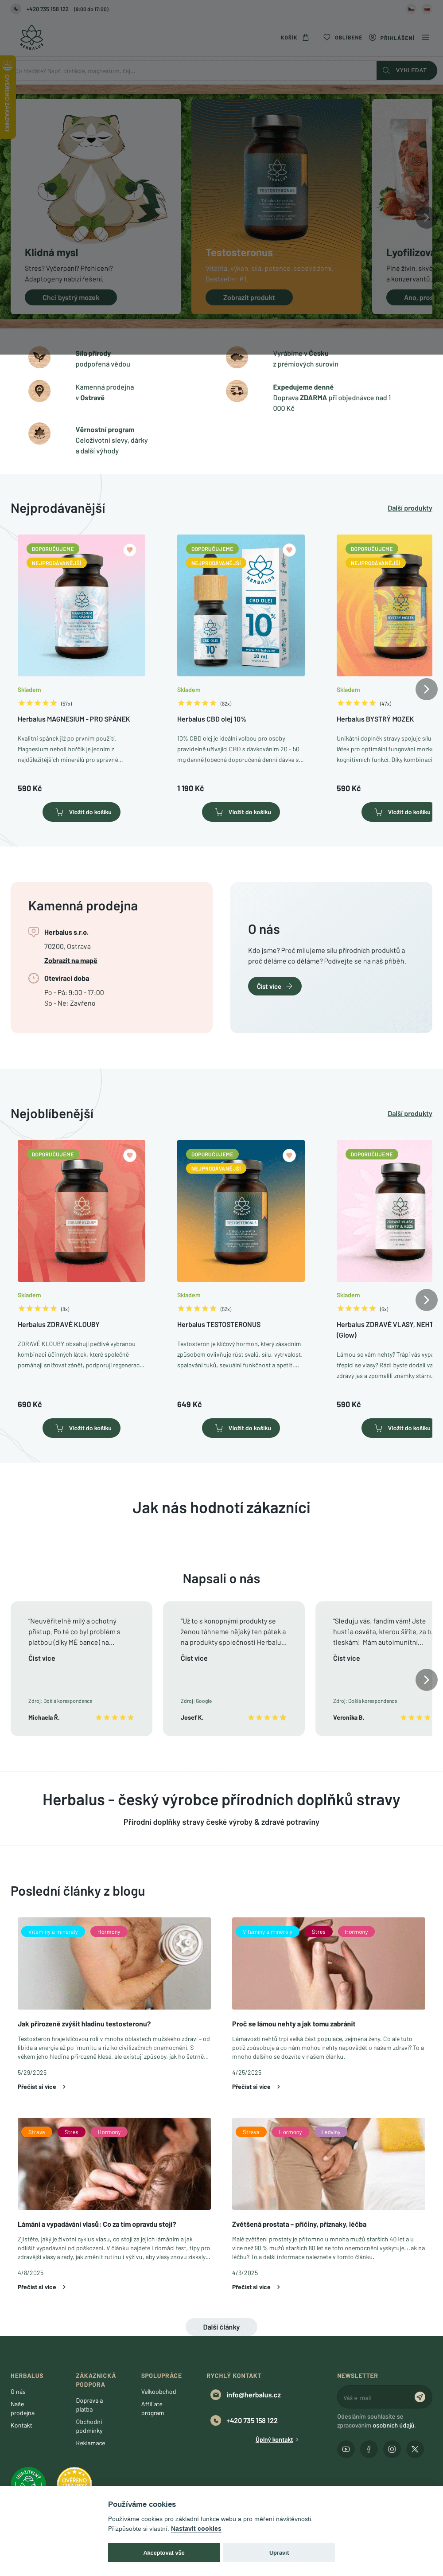443x2576 pixels.
Task: Open the hamburger menu in header
Action: coord(425,37)
